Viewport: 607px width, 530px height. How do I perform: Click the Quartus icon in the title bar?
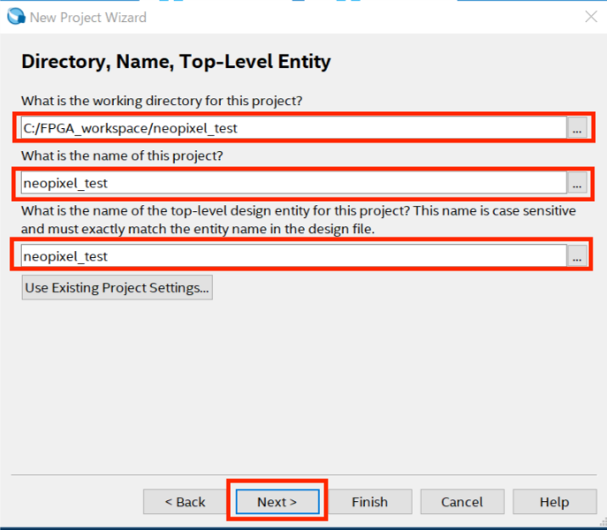click(15, 17)
